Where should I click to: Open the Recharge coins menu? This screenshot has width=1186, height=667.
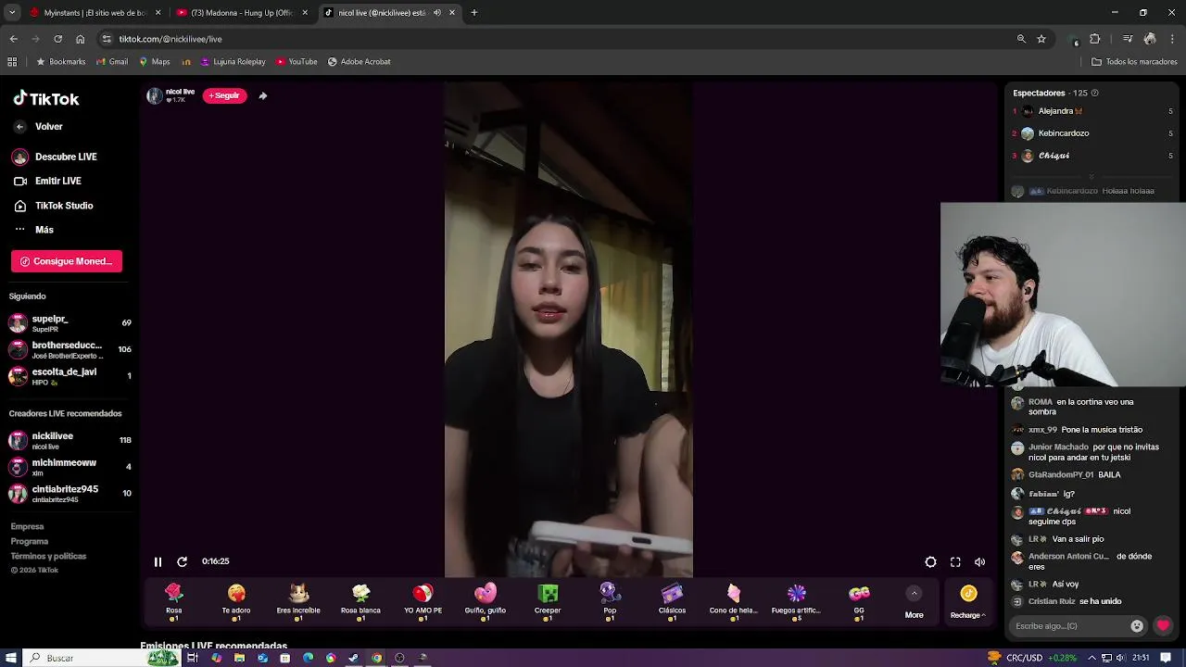pyautogui.click(x=967, y=601)
